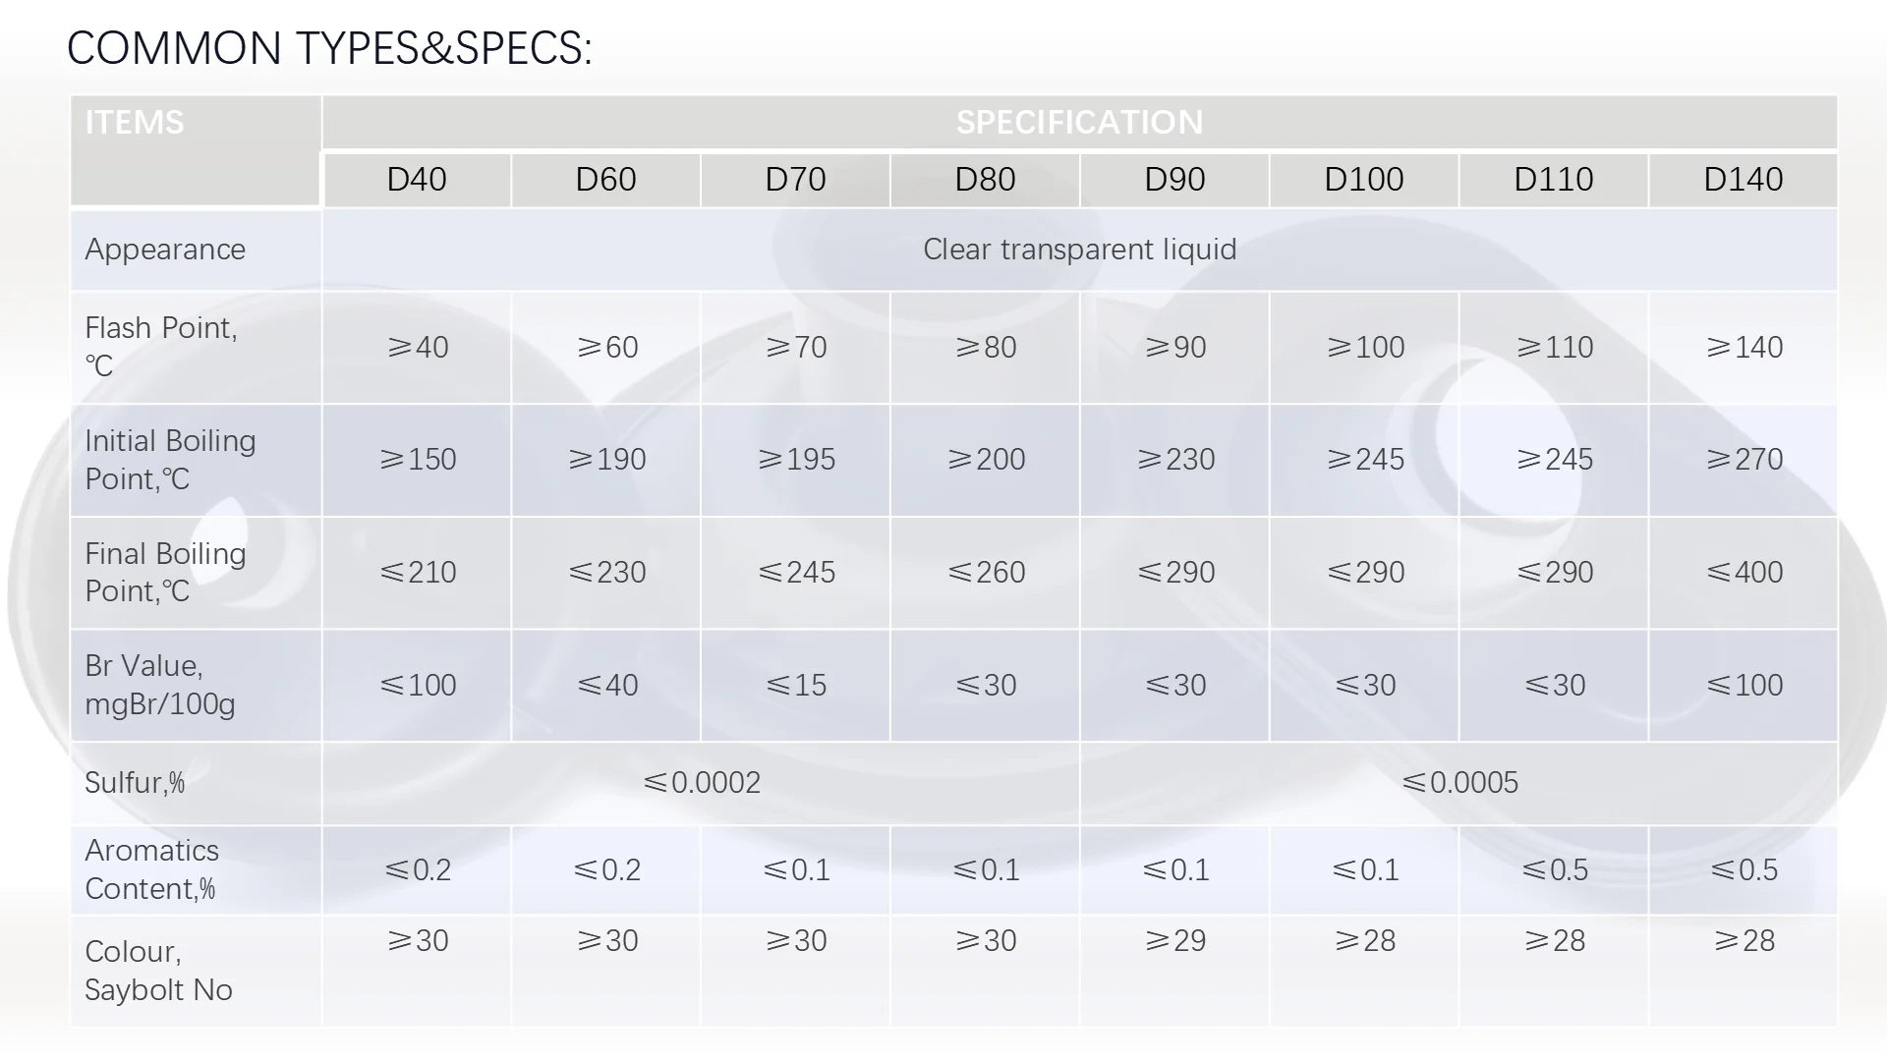Click the ≥29 Saybolt colour cell

tap(1174, 941)
